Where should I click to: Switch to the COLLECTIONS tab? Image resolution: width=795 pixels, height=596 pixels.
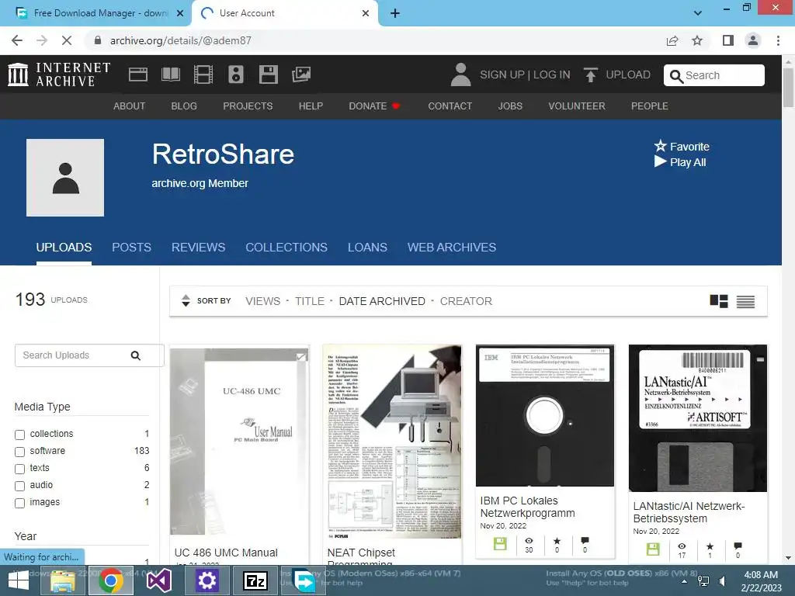pos(286,248)
